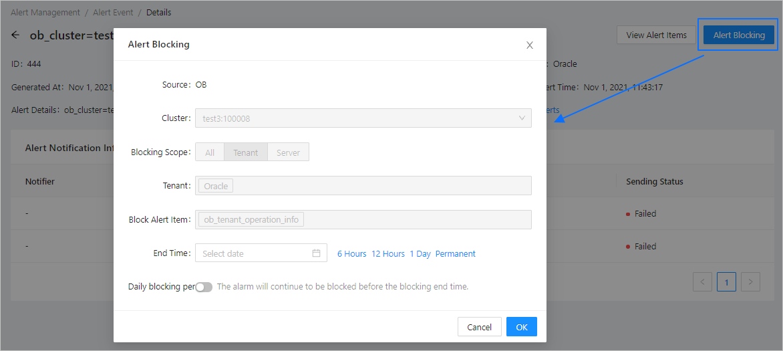Click the next page arrow

tap(751, 282)
